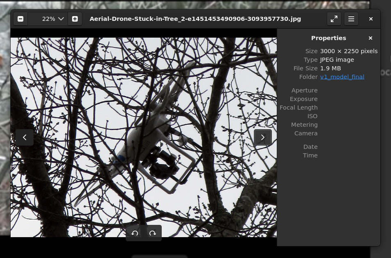
Task: Click the image filename in title bar
Action: 195,19
